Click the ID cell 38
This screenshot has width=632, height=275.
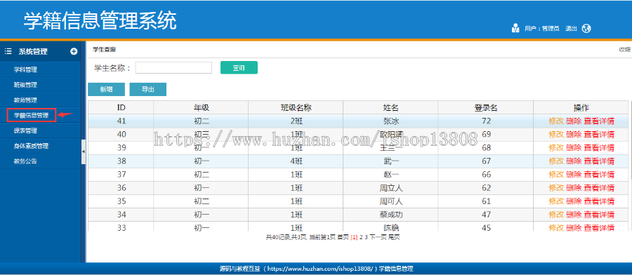click(121, 161)
